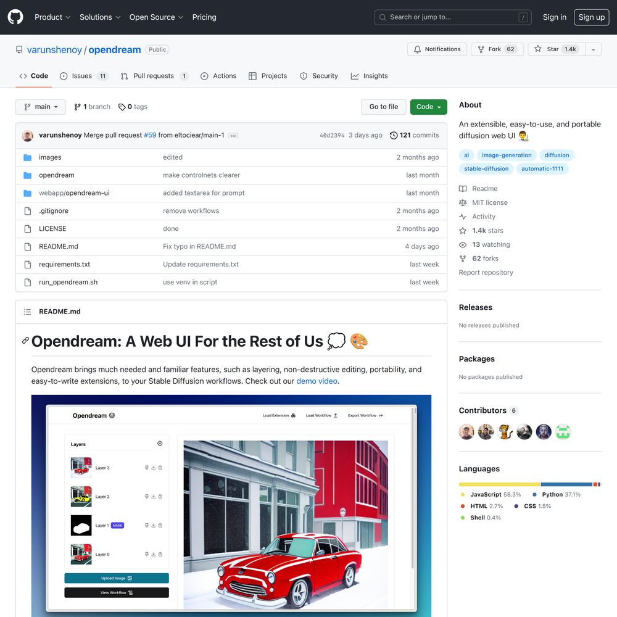Viewport: 617px width, 617px height.
Task: Open the 'Fix typo in README.md' commit
Action: point(199,246)
